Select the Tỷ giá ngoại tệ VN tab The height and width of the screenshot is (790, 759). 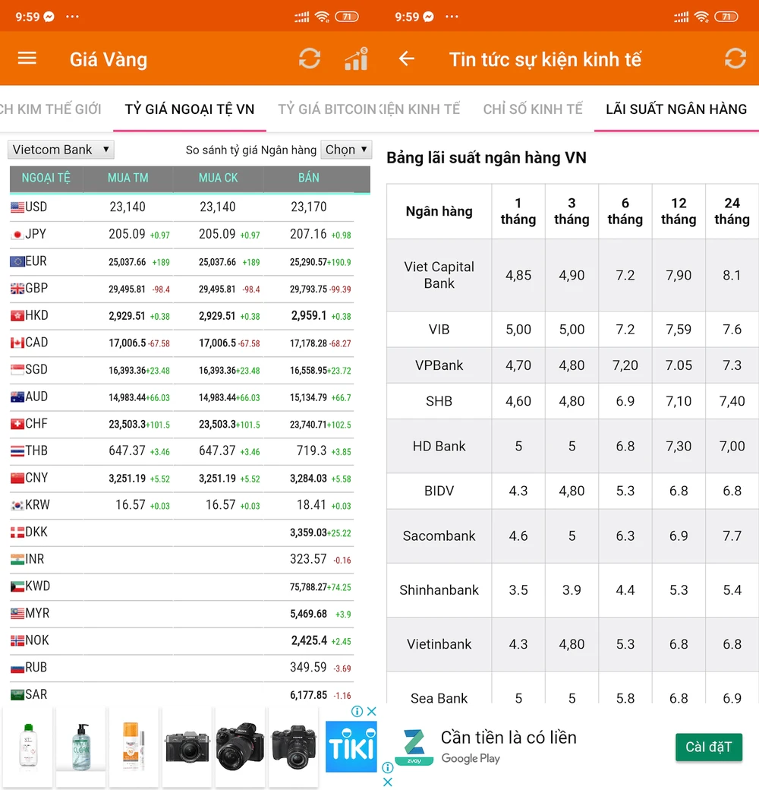point(190,109)
